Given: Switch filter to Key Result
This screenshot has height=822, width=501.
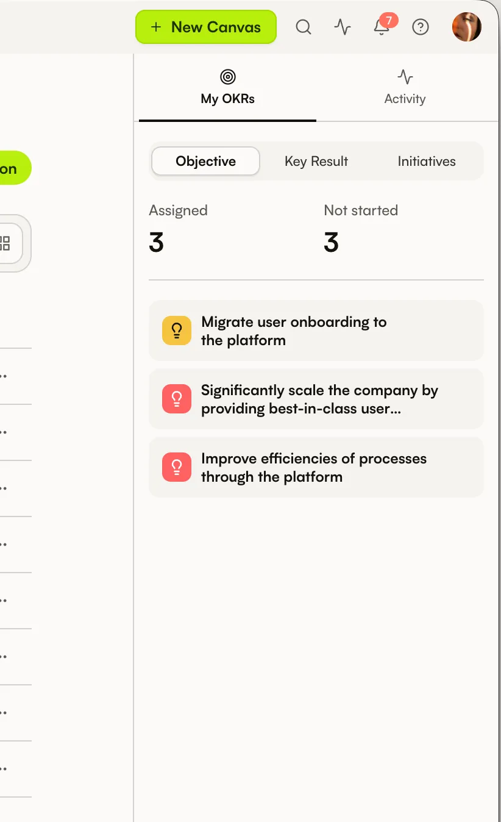Looking at the screenshot, I should coord(316,162).
